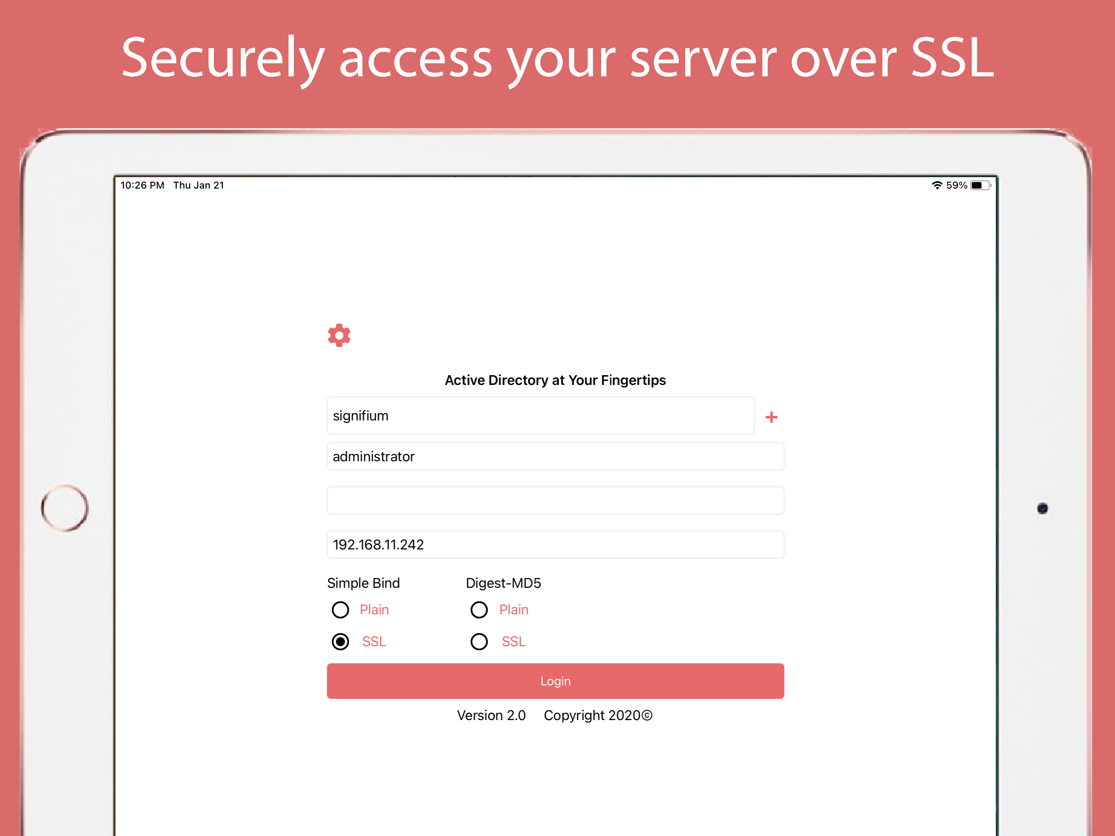Focus the administrator username field

point(555,456)
